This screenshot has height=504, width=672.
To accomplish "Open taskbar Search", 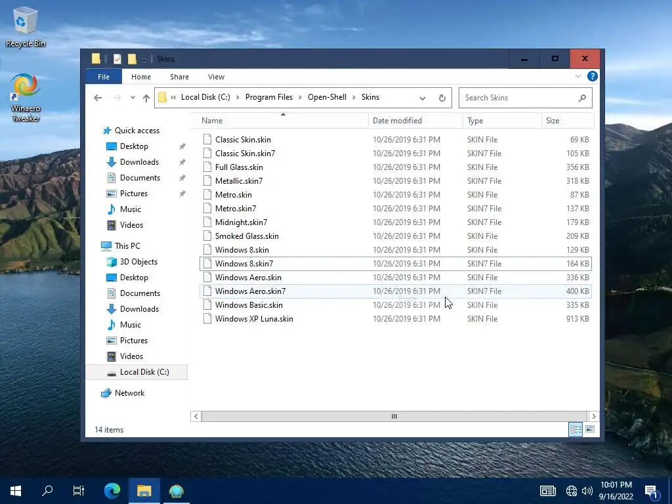I will pos(47,491).
